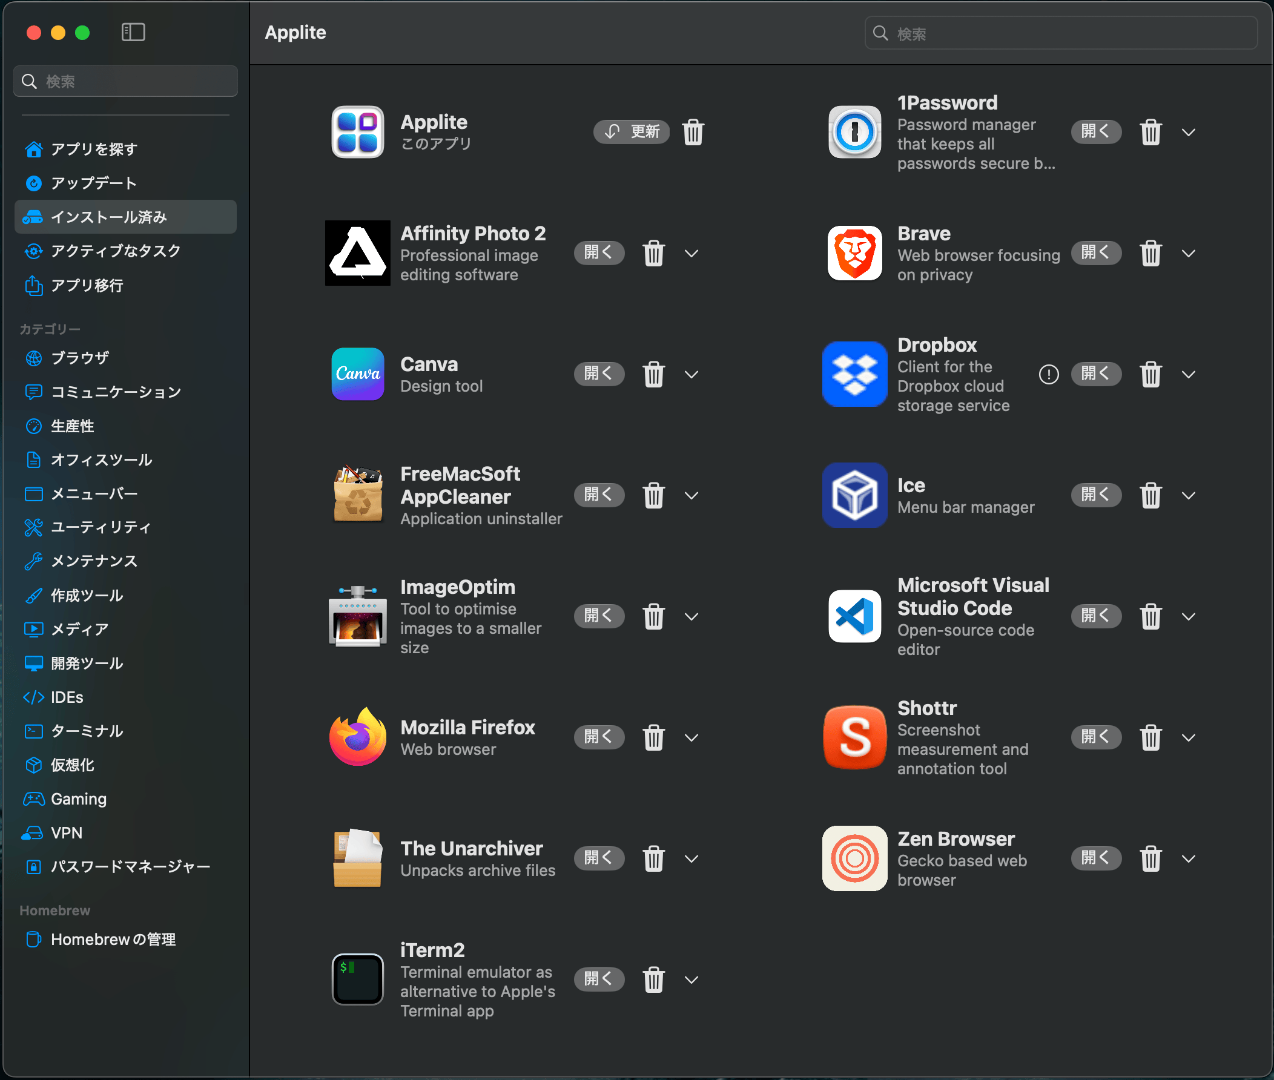Toggle the sidebar visibility button
The width and height of the screenshot is (1274, 1080).
(x=133, y=33)
